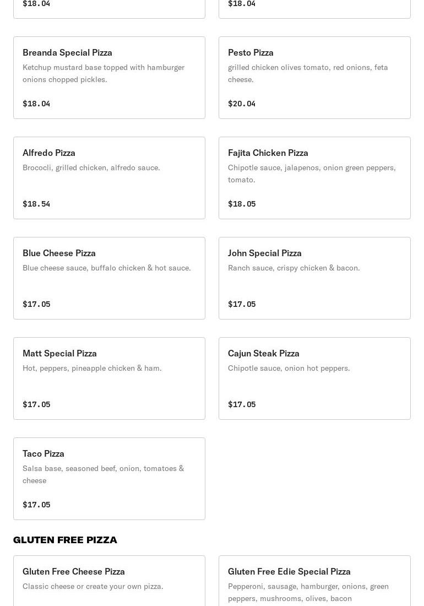
Task: Click the Alfredo Pizza menu item
Action: pos(109,178)
